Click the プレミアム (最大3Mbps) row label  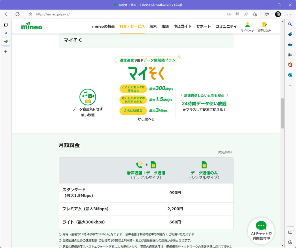tap(85, 209)
